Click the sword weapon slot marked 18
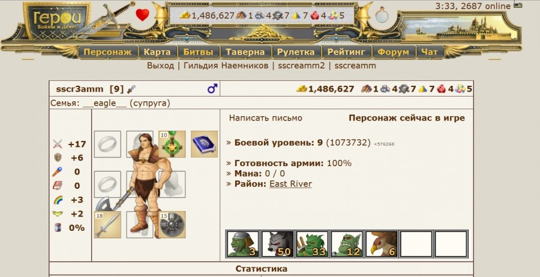 click(107, 225)
